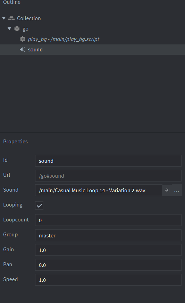Toggle the Looping checkbox

(39, 205)
